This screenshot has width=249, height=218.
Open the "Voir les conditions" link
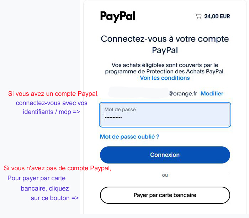(x=165, y=78)
